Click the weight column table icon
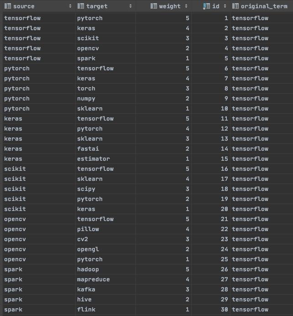Viewport: 293px width, 316px height. click(x=154, y=6)
